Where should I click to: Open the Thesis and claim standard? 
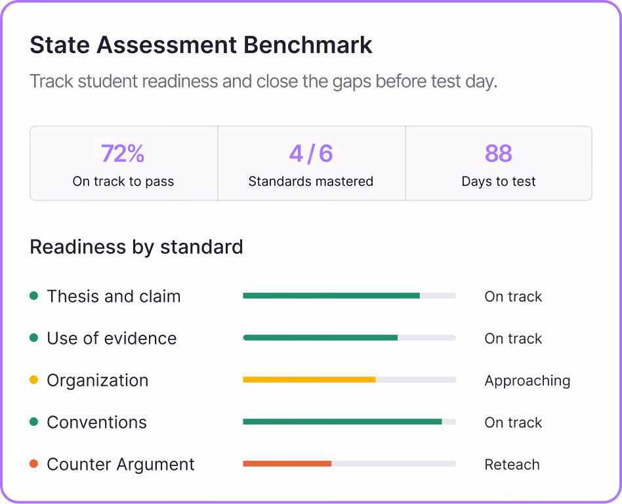pos(114,297)
